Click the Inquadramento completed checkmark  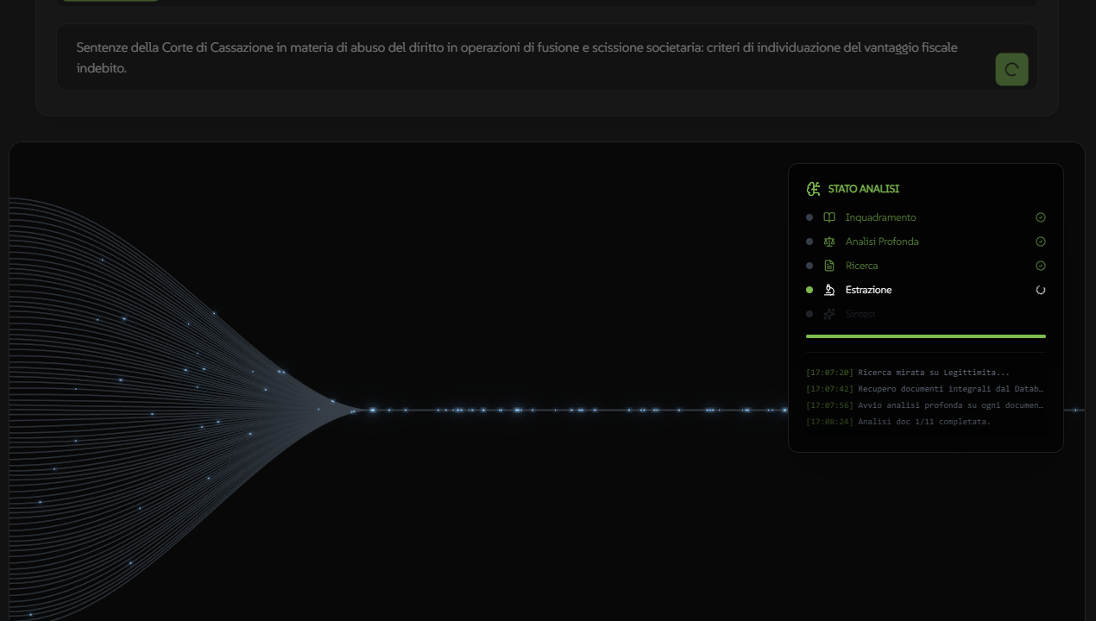(1041, 217)
